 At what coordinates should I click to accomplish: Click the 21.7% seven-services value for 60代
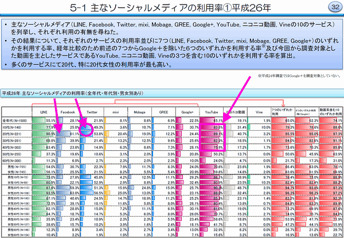point(290,161)
